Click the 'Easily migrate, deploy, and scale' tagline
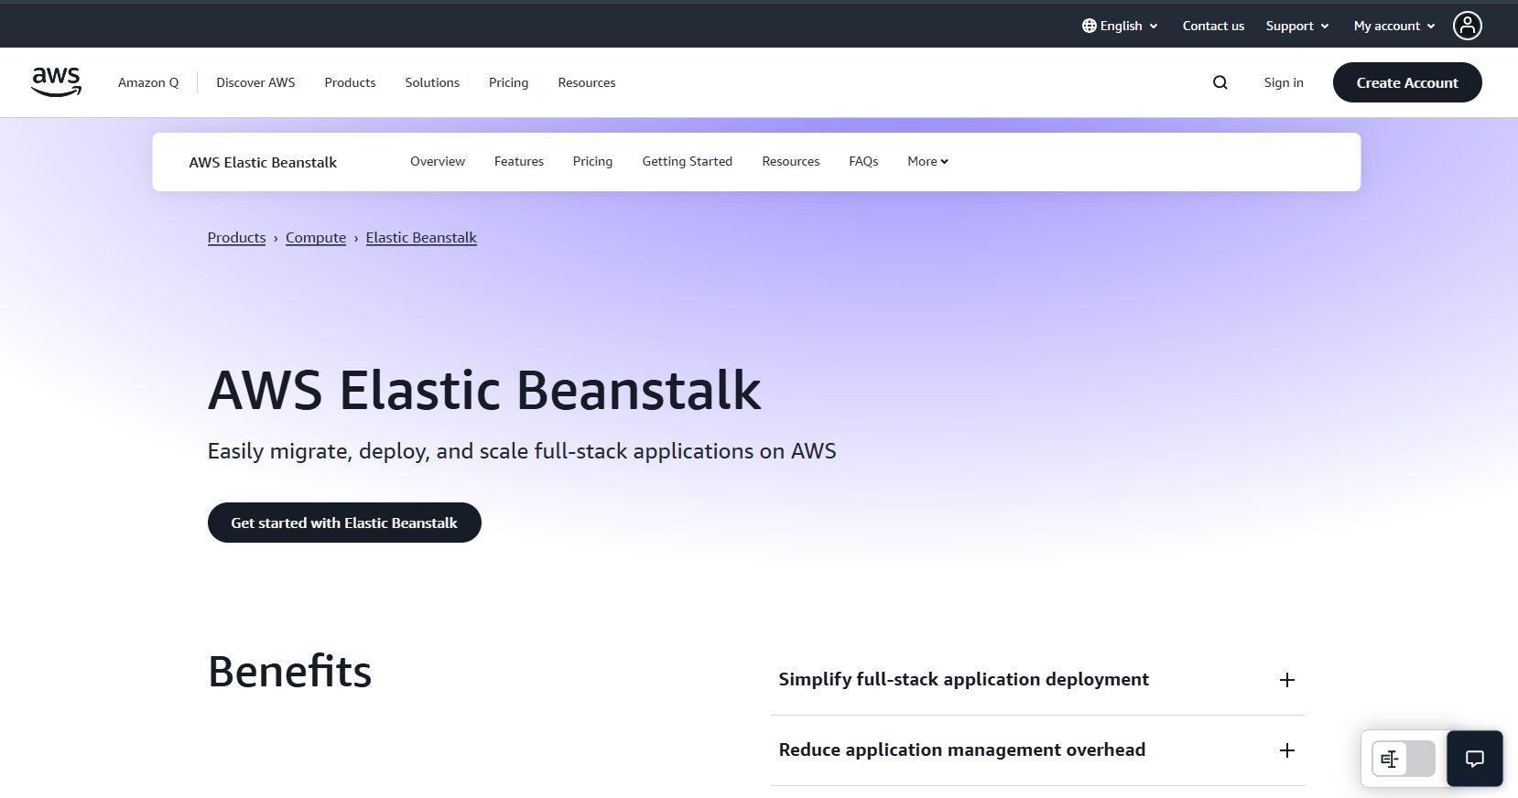Image resolution: width=1518 pixels, height=798 pixels. pos(522,451)
